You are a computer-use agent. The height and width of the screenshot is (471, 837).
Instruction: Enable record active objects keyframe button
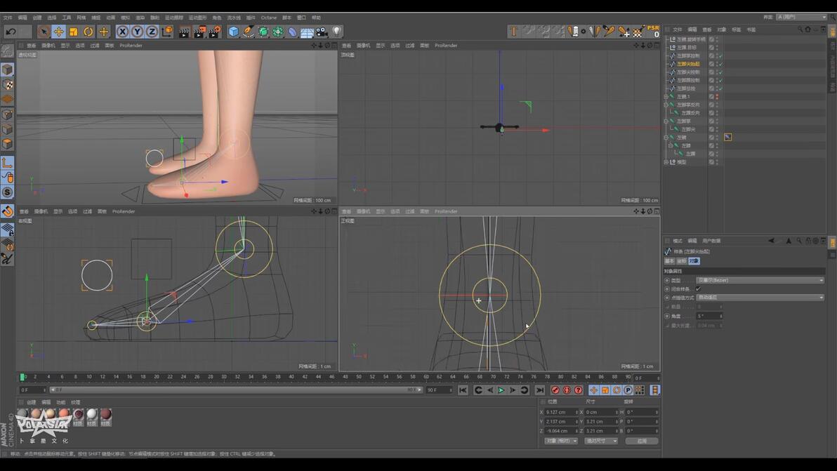click(555, 390)
